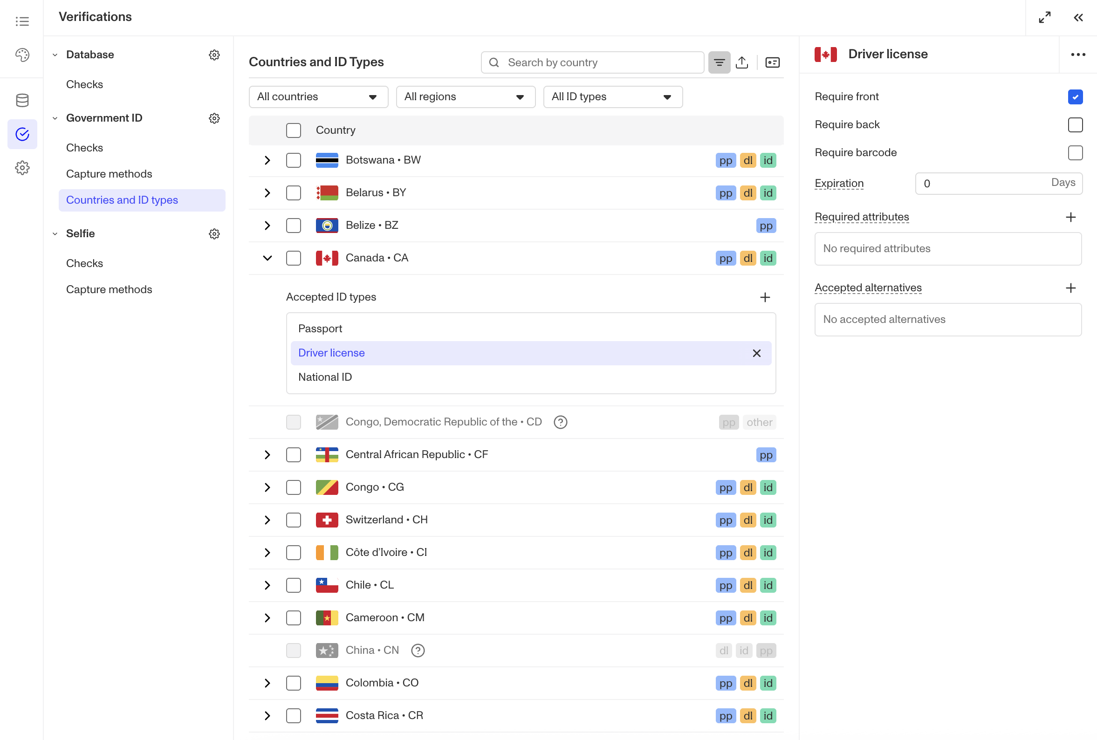The image size is (1097, 740).
Task: Add a required attribute with the plus
Action: (x=1070, y=217)
